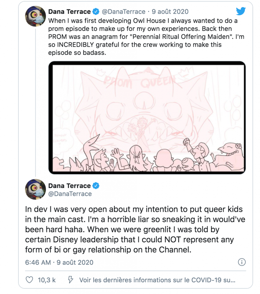This screenshot has height=294, width=260.
Task: Open the tweet info circle icon
Action: click(242, 262)
